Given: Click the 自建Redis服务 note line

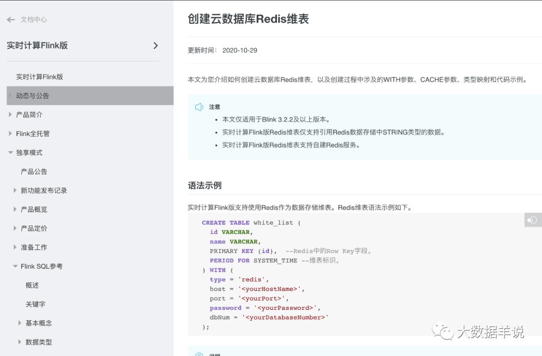Looking at the screenshot, I should (292, 145).
